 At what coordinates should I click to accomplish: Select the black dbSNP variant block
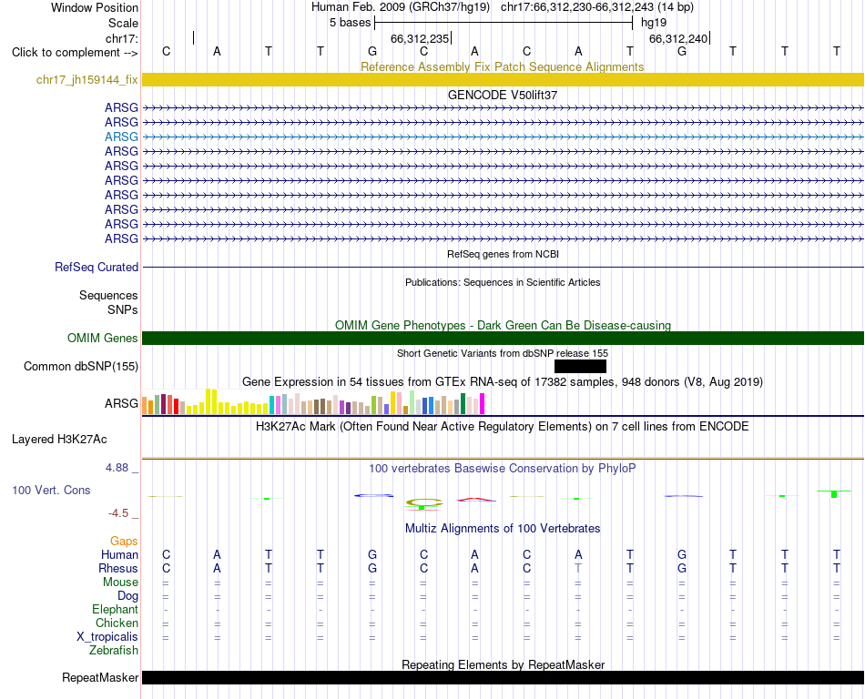tap(580, 367)
